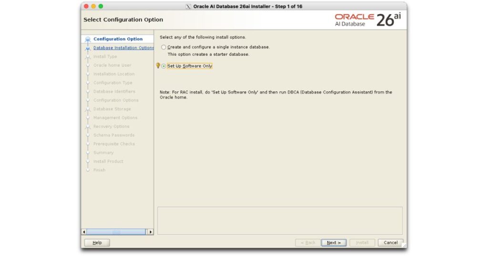
Task: Close the installer with the red button
Action: [86, 6]
